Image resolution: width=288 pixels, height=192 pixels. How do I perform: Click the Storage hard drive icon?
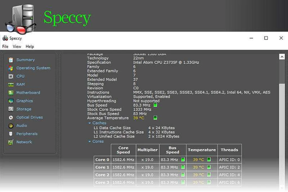pyautogui.click(x=11, y=109)
